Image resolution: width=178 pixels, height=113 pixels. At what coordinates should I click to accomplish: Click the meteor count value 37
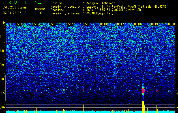(41, 13)
